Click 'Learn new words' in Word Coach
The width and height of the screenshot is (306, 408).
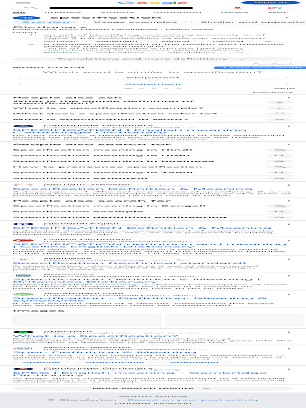260,68
